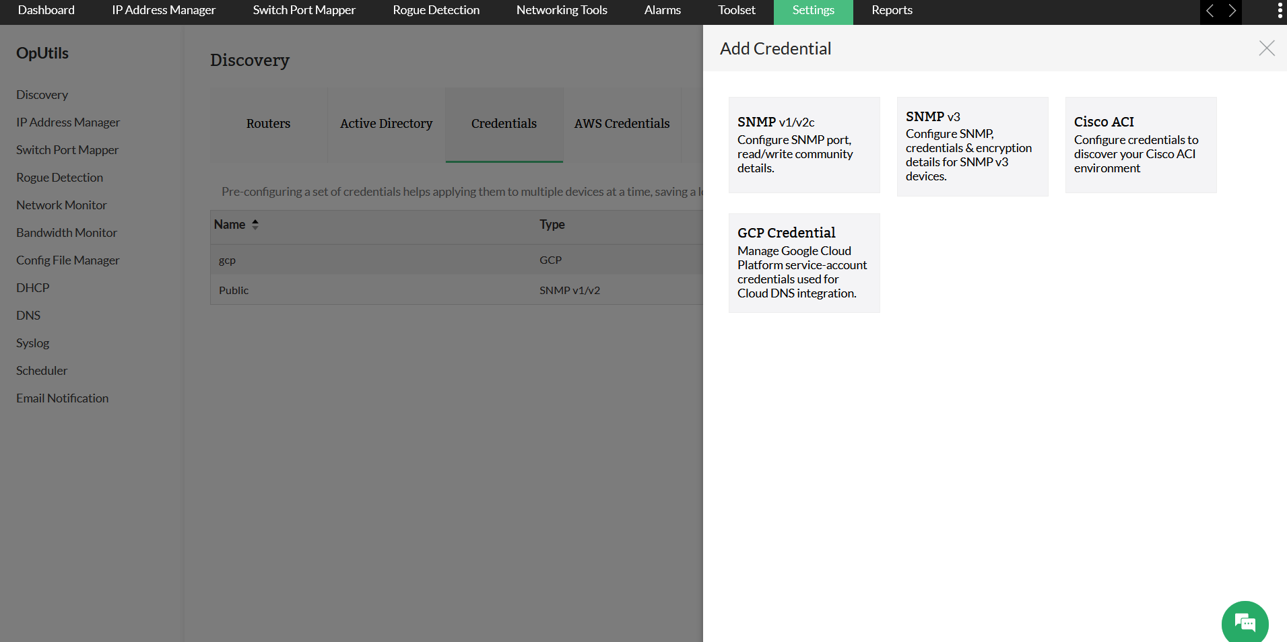Choose the GCP Credential card
Screen dimensions: 1287x642
804,263
